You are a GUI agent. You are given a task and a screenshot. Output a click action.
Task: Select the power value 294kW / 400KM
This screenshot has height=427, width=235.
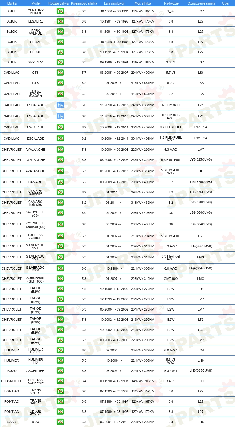coord(143,73)
